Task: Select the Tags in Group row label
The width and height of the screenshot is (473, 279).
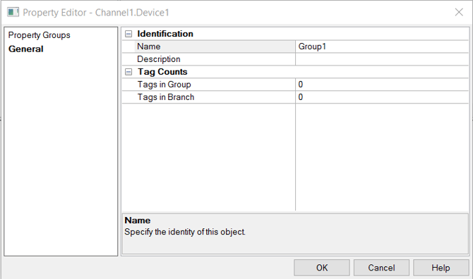Action: tap(164, 85)
